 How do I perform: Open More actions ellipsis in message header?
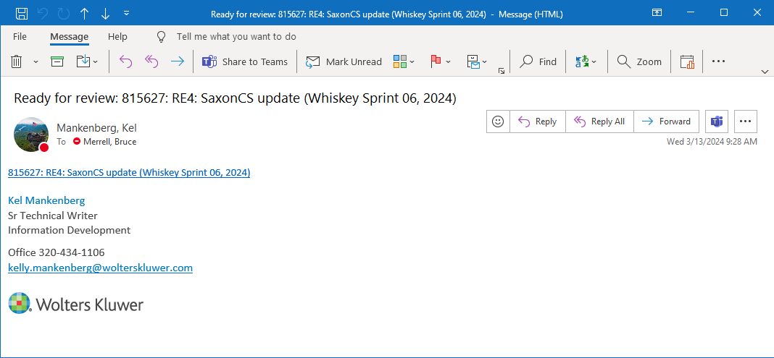(x=745, y=122)
